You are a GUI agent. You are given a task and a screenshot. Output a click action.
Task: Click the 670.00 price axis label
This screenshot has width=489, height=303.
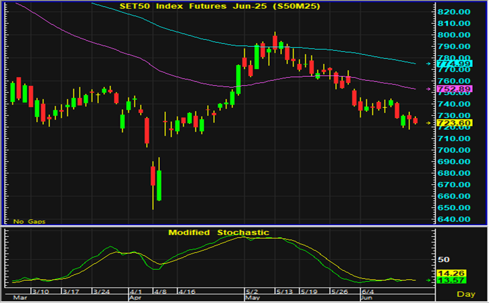[x=454, y=184]
